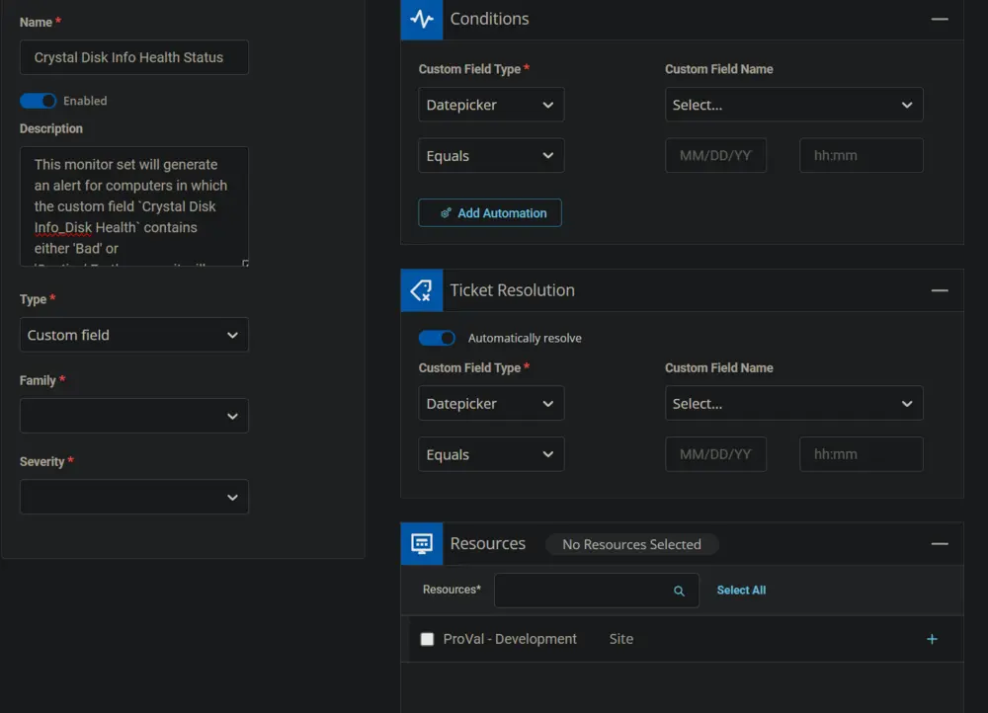Click the Resources monitor panel icon
The height and width of the screenshot is (713, 988).
[422, 543]
